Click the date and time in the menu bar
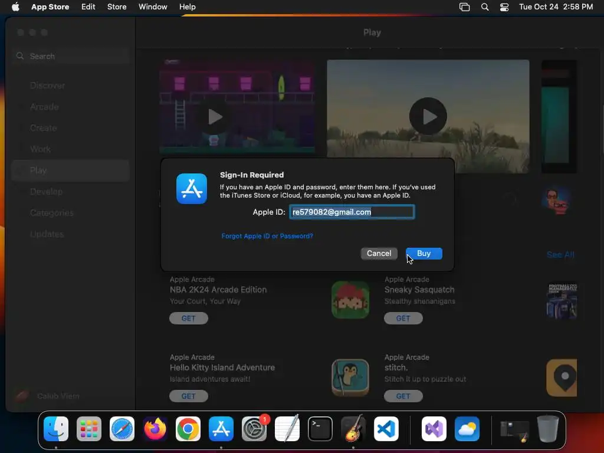 [x=556, y=7]
